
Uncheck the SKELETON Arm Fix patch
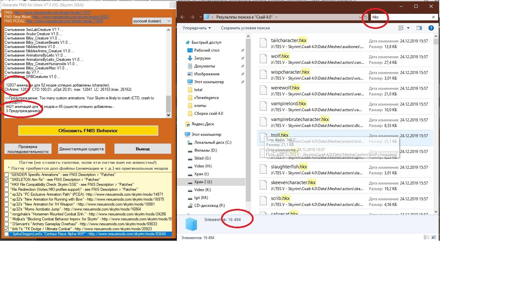pyautogui.click(x=6, y=180)
